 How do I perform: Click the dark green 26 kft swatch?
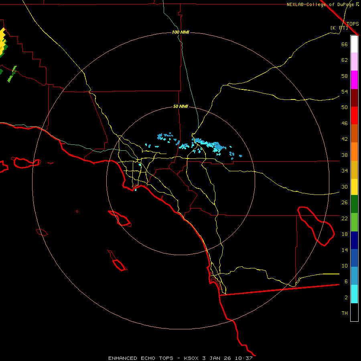[x=354, y=204]
